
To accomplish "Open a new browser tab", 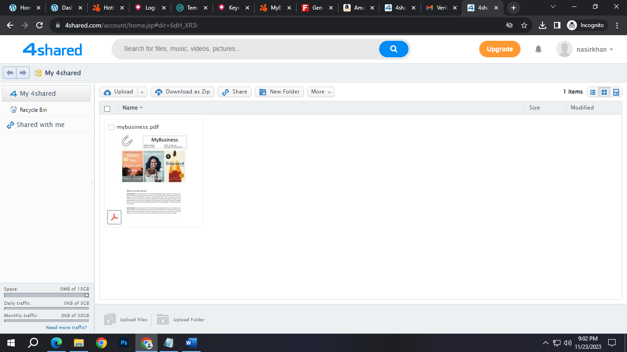I will tap(514, 8).
